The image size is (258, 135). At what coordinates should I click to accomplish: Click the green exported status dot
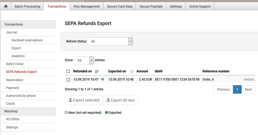tap(103, 79)
